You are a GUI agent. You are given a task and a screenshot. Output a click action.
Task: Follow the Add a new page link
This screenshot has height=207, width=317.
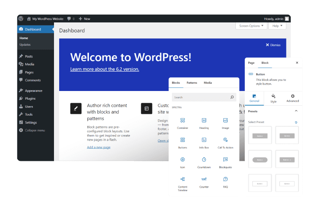(x=98, y=147)
